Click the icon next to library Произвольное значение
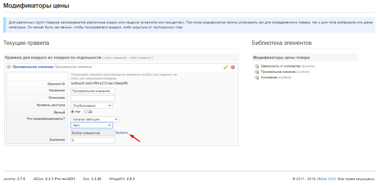Image resolution: width=380 pixels, height=187 pixels. tap(257, 72)
